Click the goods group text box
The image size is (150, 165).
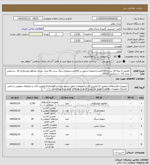(67, 87)
